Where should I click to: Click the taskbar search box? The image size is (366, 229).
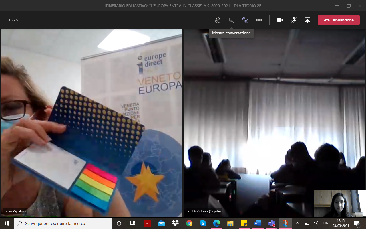(63, 223)
